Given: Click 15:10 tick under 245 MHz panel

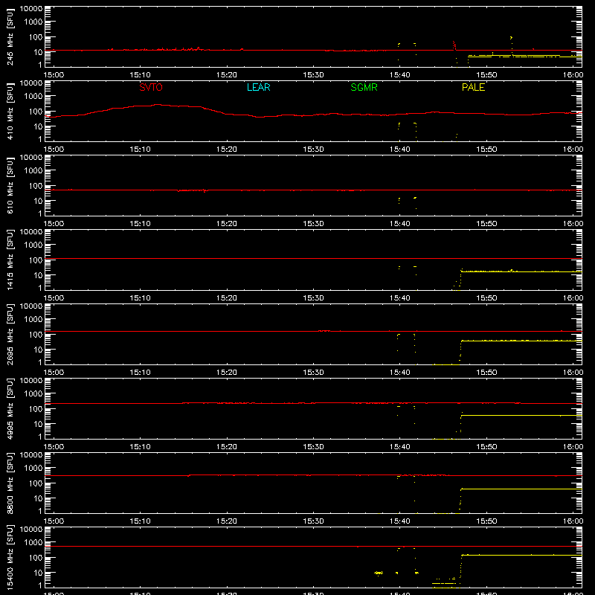Looking at the screenshot, I should (x=140, y=75).
